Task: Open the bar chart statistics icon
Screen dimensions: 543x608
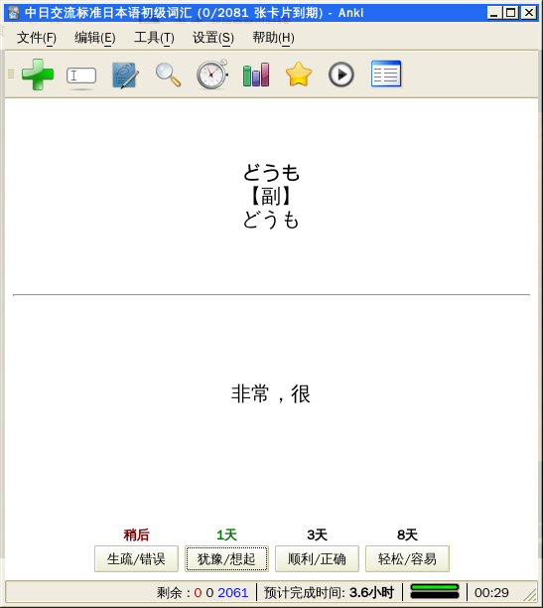Action: tap(256, 75)
